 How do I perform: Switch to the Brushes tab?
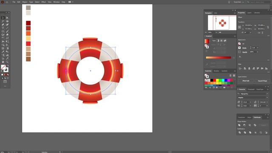216,71
